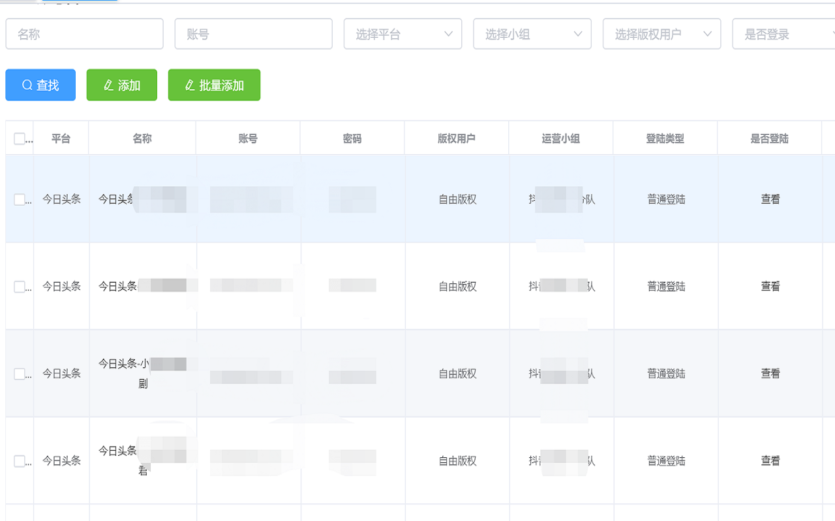This screenshot has height=521, width=835.
Task: Open the 选择版权用户 dropdown
Action: [x=662, y=34]
